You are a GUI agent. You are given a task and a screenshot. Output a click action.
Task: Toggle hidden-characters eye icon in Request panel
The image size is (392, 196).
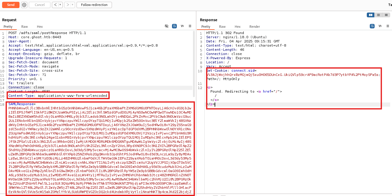167,26
